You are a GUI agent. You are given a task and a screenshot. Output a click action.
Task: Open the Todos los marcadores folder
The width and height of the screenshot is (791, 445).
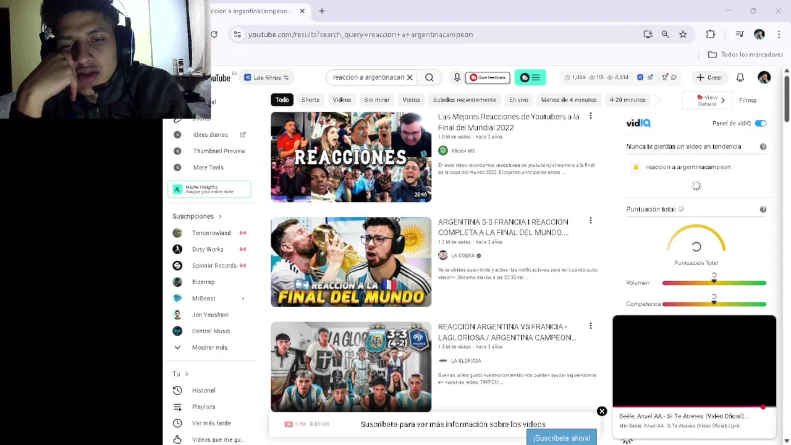(x=745, y=54)
